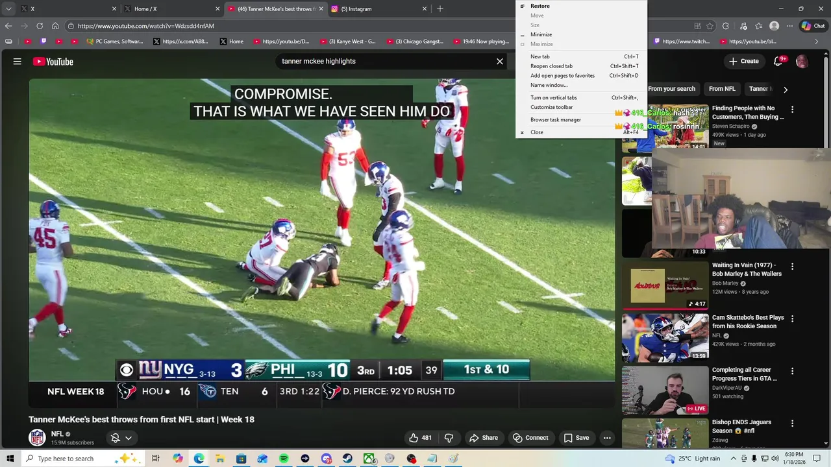Choose 'New tab' in the window context menu
The height and width of the screenshot is (467, 831).
tap(581, 56)
